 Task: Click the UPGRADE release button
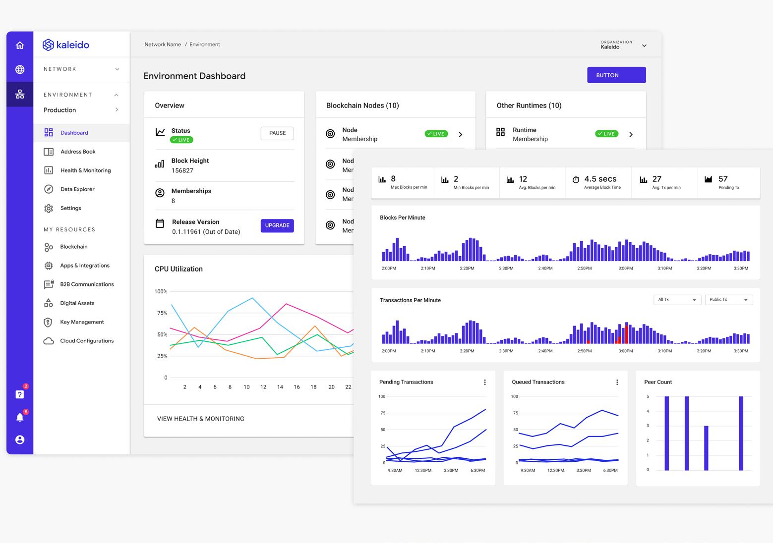[277, 225]
